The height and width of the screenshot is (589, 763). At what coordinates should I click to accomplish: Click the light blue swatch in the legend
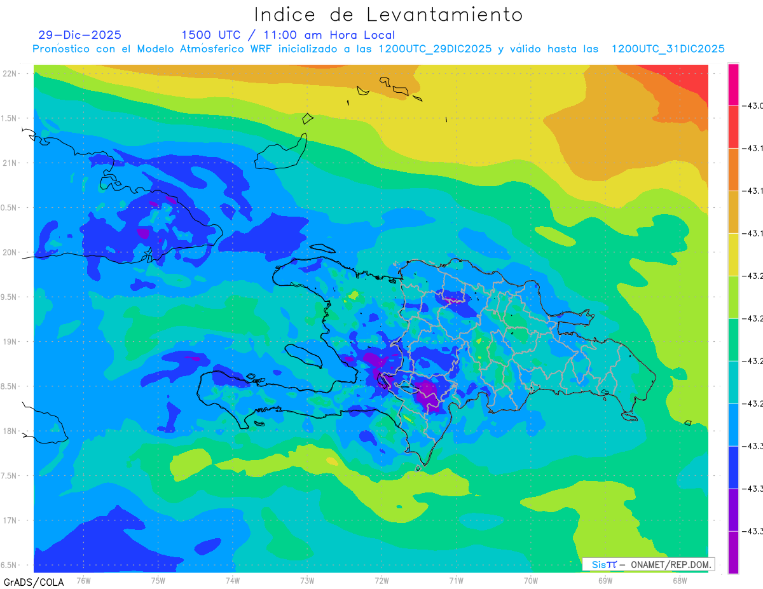(733, 425)
